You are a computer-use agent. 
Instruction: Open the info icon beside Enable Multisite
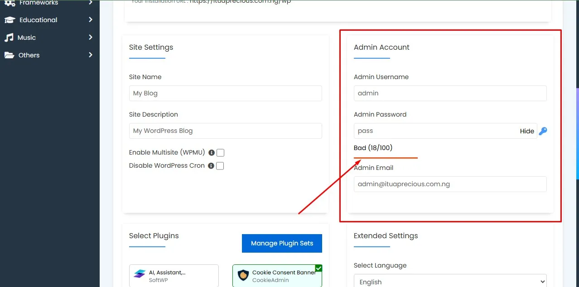pyautogui.click(x=211, y=152)
